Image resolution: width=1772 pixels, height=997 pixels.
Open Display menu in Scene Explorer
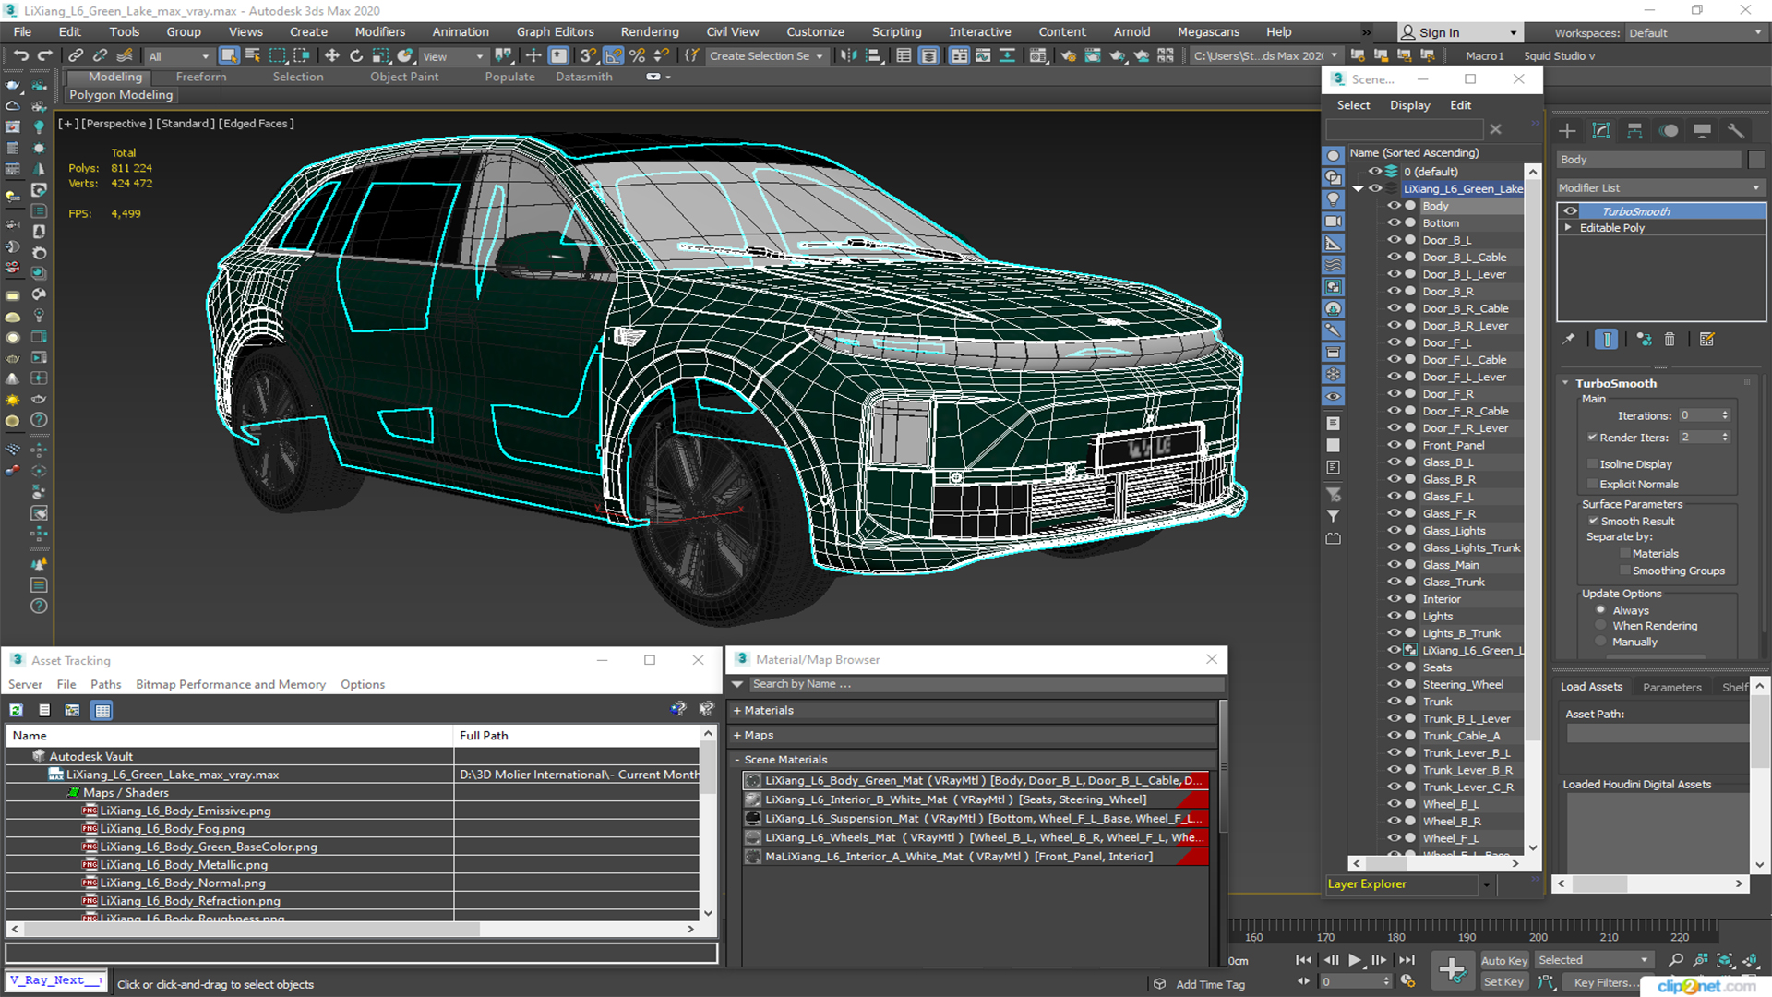pyautogui.click(x=1409, y=105)
